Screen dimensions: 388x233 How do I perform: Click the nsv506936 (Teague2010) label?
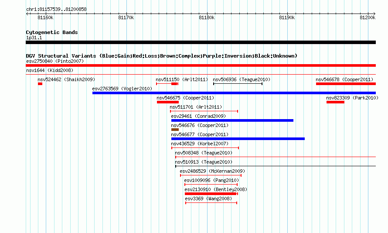242,79
